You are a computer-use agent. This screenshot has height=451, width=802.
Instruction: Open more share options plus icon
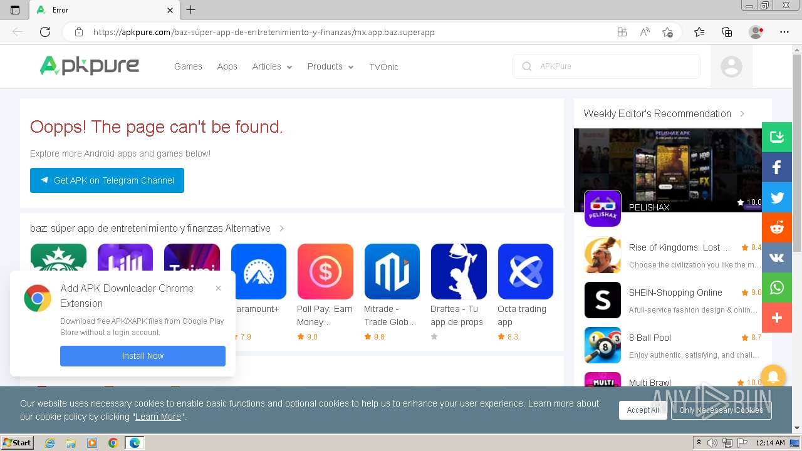(777, 318)
